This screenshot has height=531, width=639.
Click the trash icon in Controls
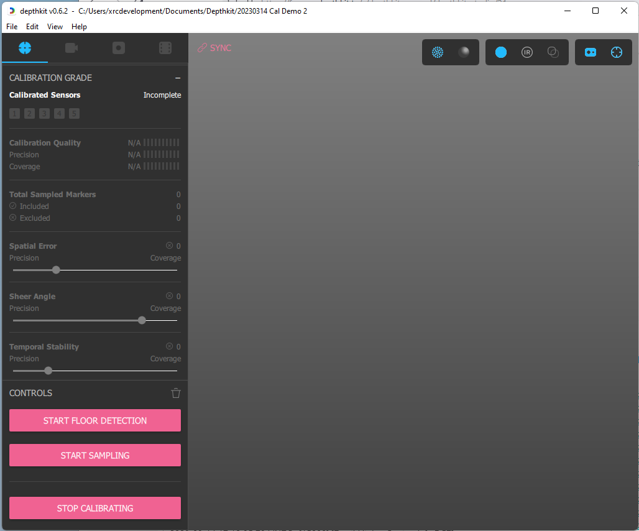click(x=176, y=393)
